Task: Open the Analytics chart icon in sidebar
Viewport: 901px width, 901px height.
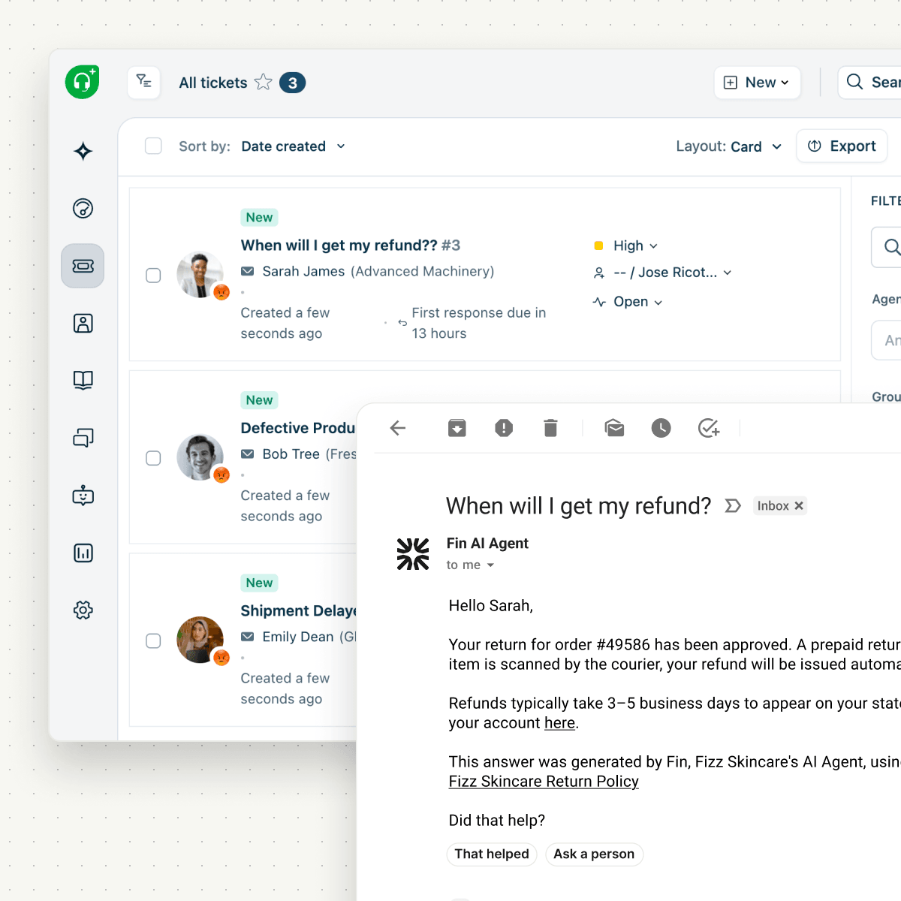Action: (x=83, y=553)
